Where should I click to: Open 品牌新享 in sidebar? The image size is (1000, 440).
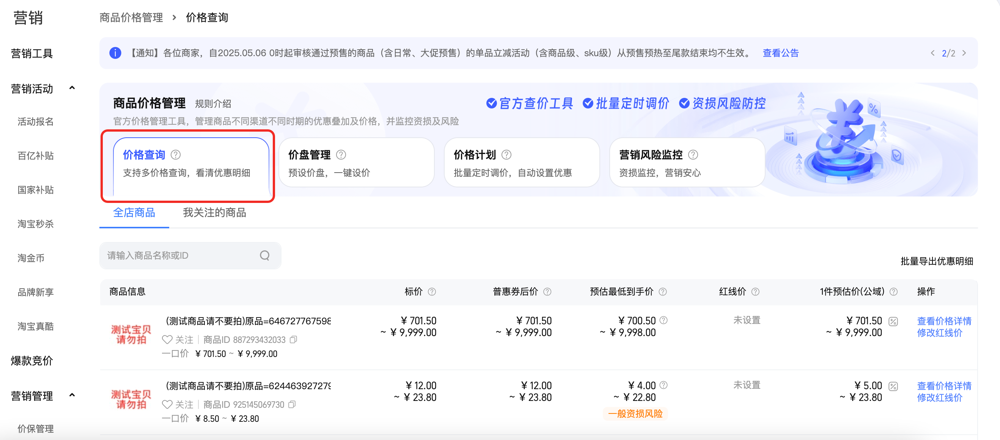pyautogui.click(x=35, y=292)
